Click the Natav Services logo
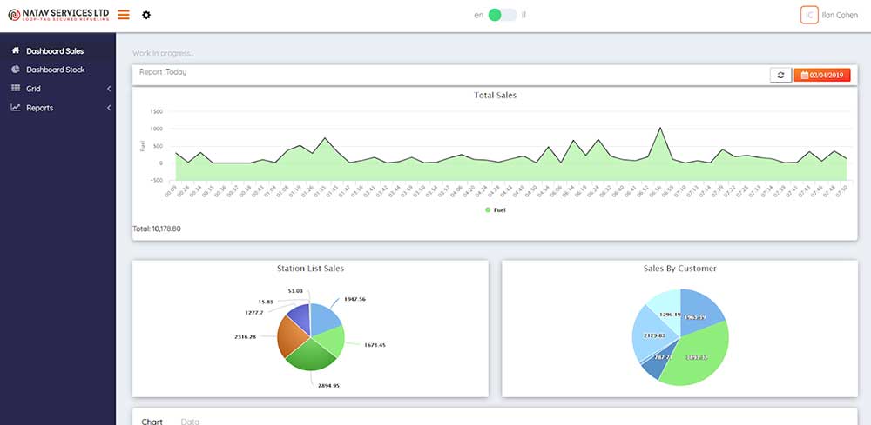Image resolution: width=871 pixels, height=425 pixels. (x=58, y=15)
